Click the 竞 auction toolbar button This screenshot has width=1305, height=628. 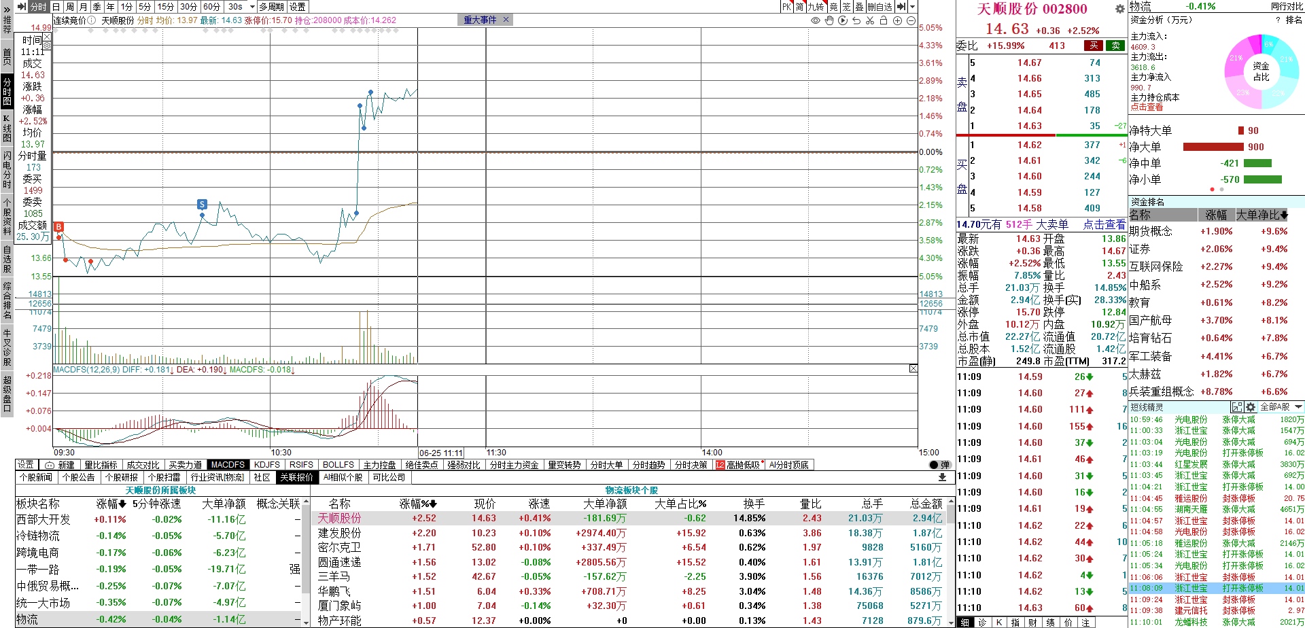pyautogui.click(x=833, y=7)
